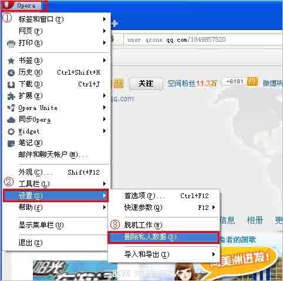Screen dimensions: 283x281
Task: Expand the arrow next to Widget
Action: [x=105, y=131]
